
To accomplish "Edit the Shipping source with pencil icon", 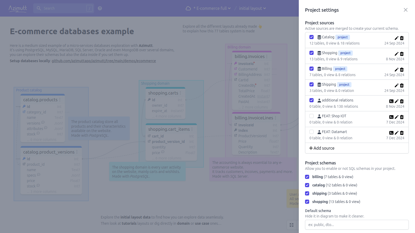I will 396,85.
